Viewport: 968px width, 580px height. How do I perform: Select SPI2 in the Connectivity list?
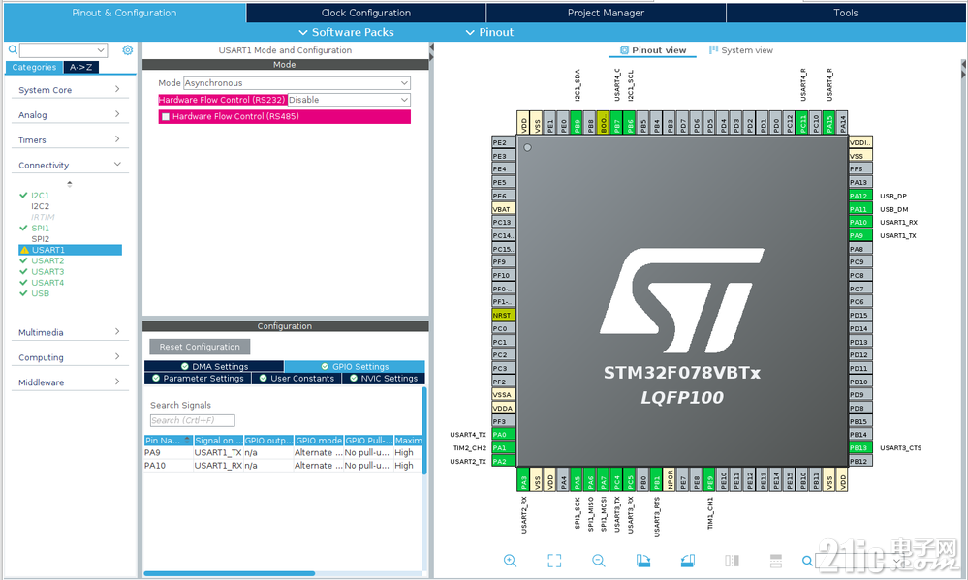(x=40, y=239)
